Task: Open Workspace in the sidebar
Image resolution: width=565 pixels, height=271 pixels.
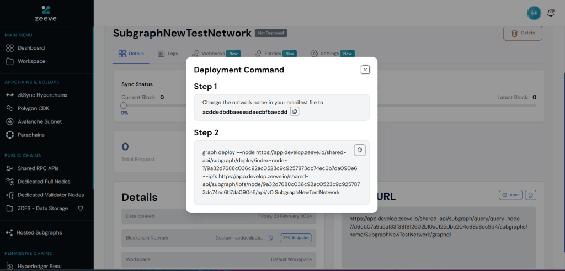Action: click(x=31, y=61)
